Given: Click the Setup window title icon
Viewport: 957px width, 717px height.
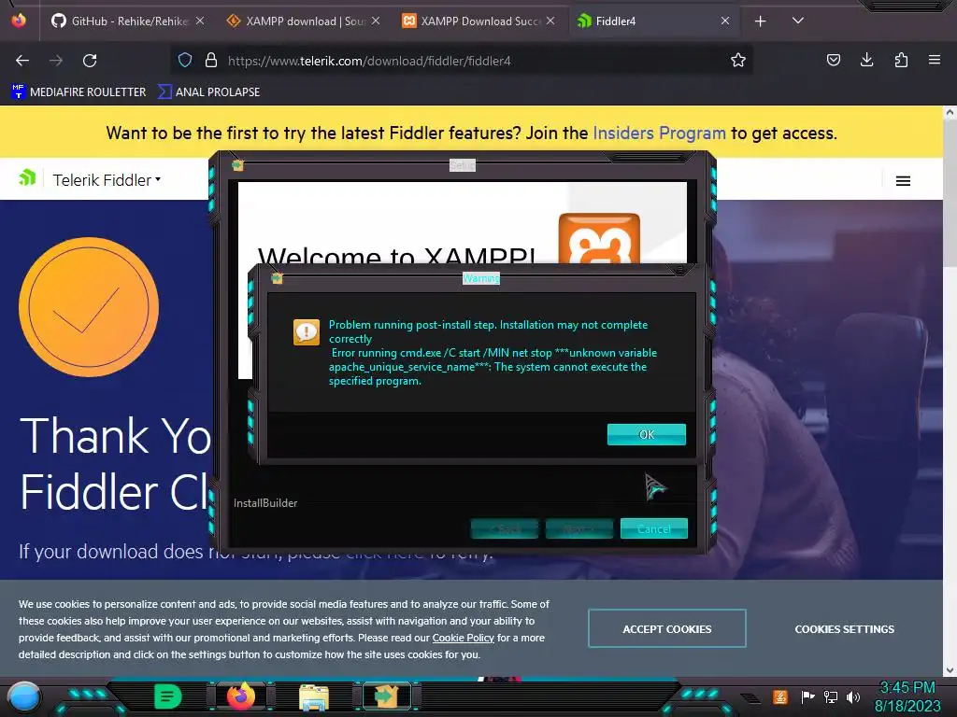Looking at the screenshot, I should 237,165.
